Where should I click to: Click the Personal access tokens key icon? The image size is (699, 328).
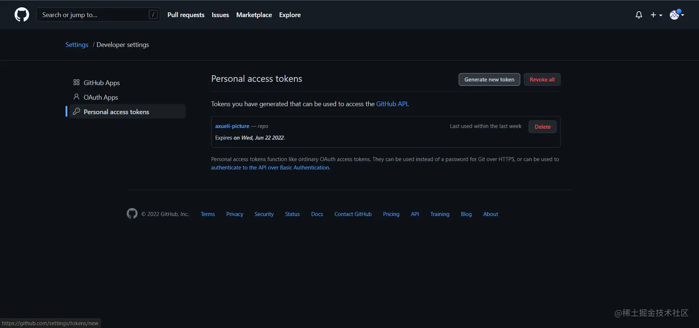76,112
